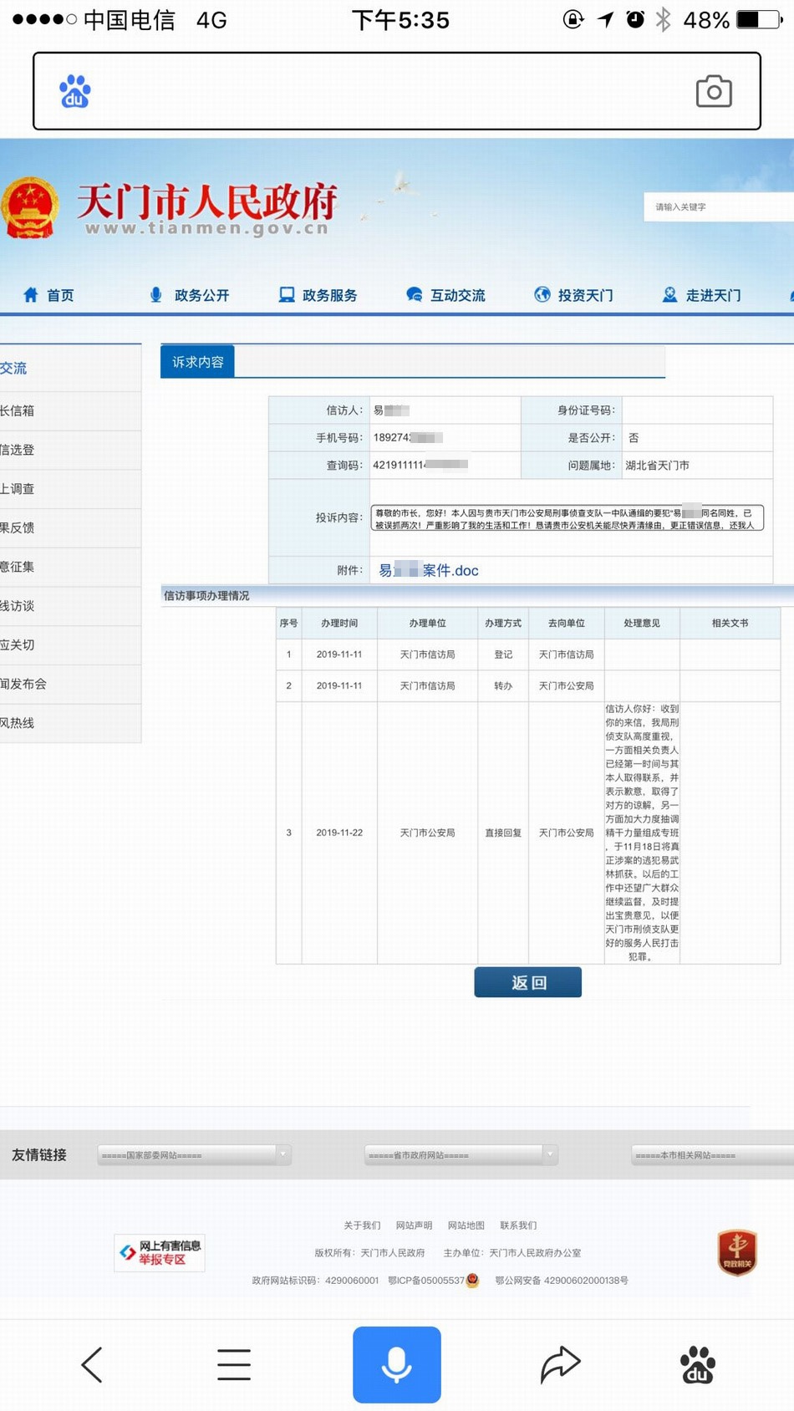Viewport: 794px width, 1411px height.
Task: Open the 走进天门 navigation item
Action: [x=713, y=295]
